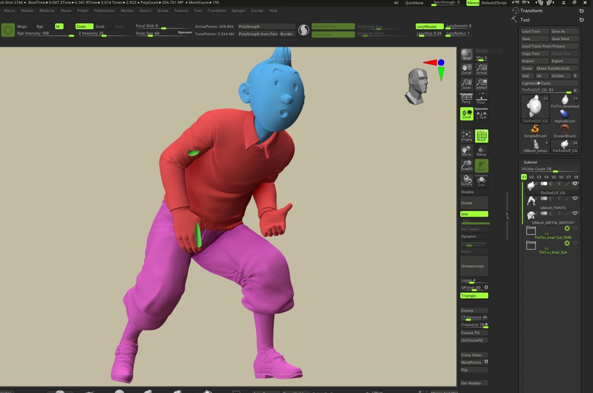Click the Close Holes button
This screenshot has height=393, width=593.
[474, 355]
